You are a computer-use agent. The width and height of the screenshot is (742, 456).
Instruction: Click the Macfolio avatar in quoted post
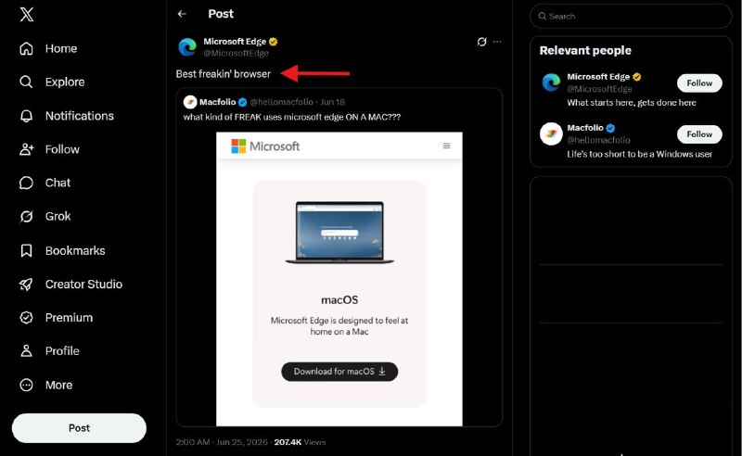tap(190, 102)
